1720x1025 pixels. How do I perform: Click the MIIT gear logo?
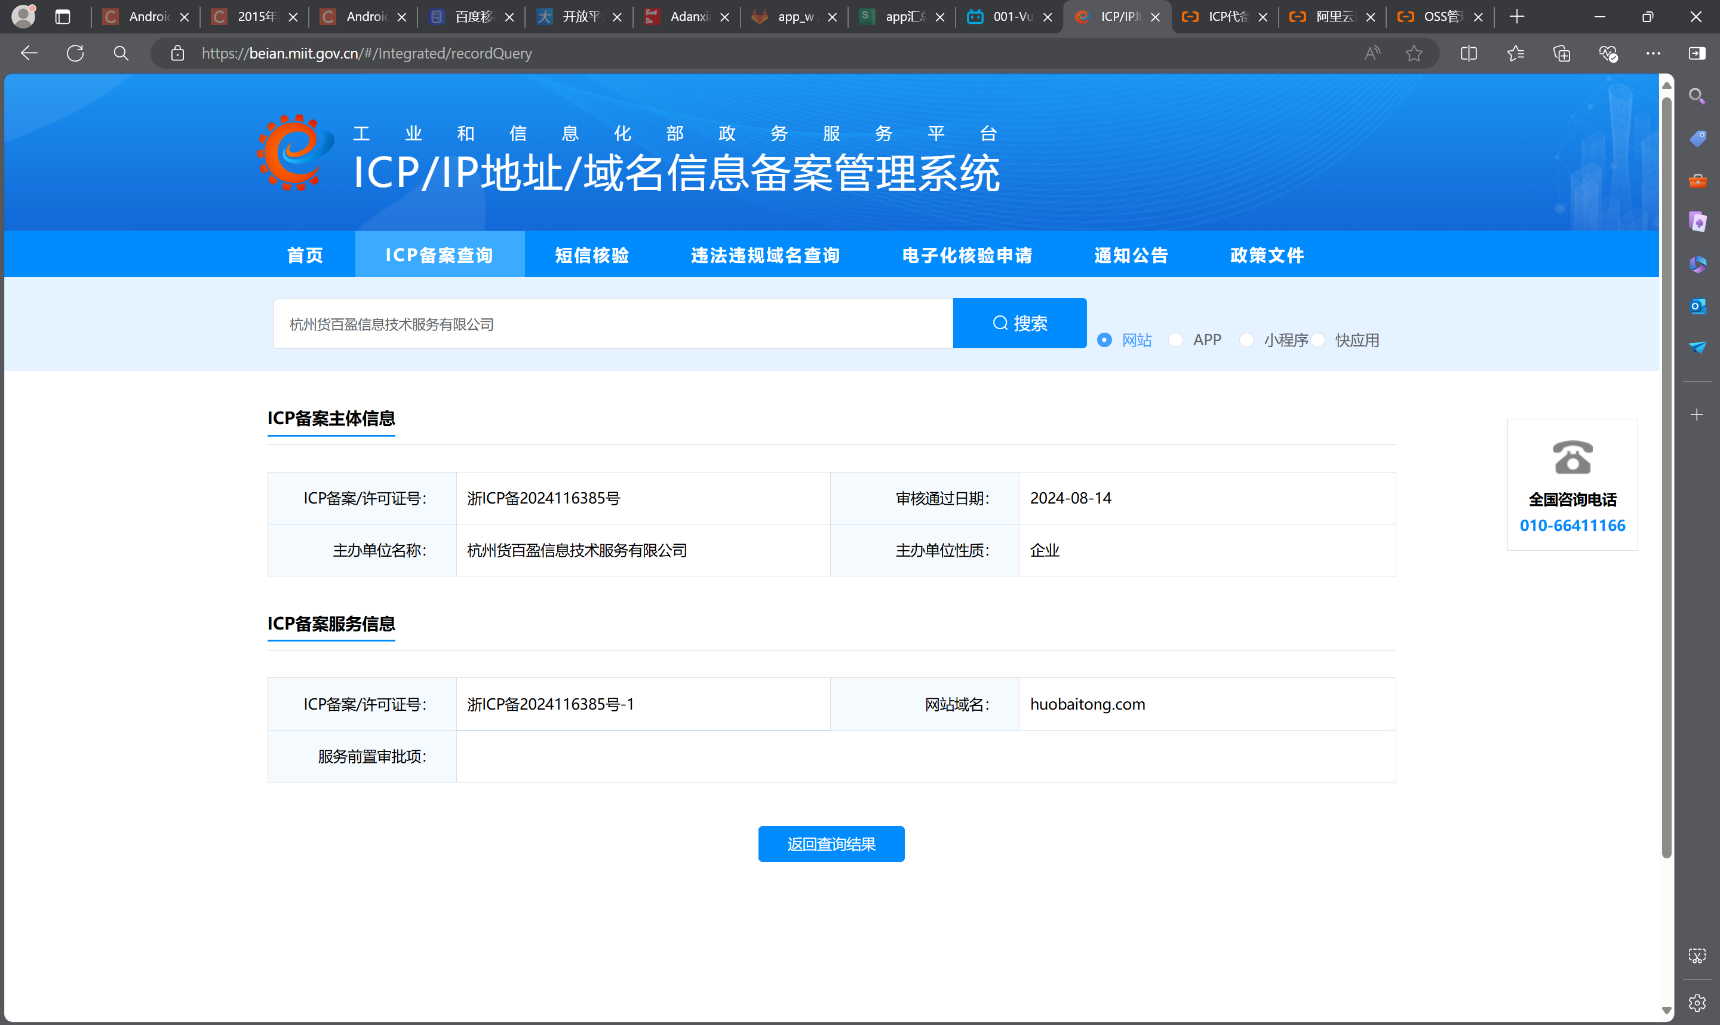pyautogui.click(x=296, y=153)
